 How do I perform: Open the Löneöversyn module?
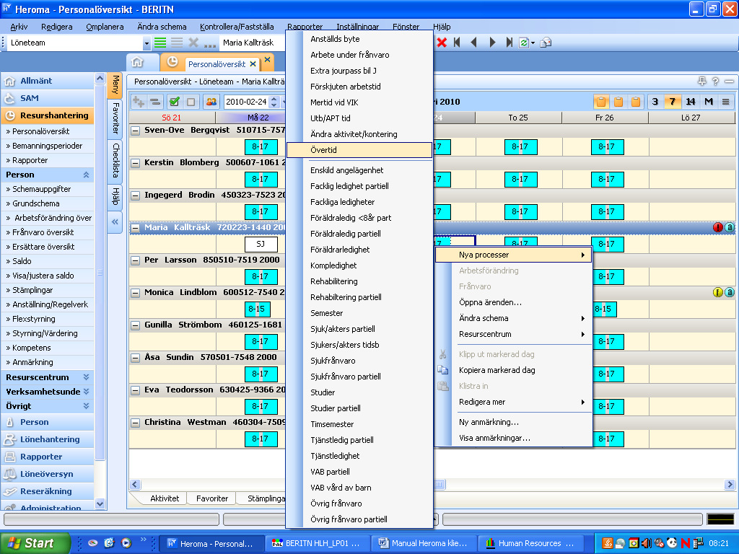pyautogui.click(x=47, y=474)
